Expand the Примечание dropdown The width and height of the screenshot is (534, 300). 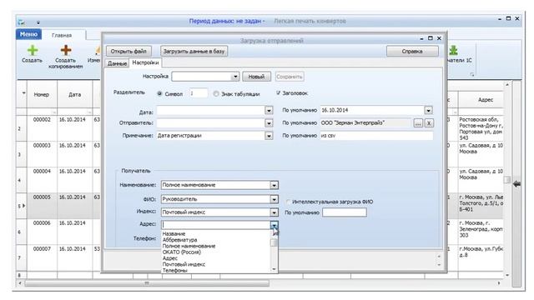269,136
